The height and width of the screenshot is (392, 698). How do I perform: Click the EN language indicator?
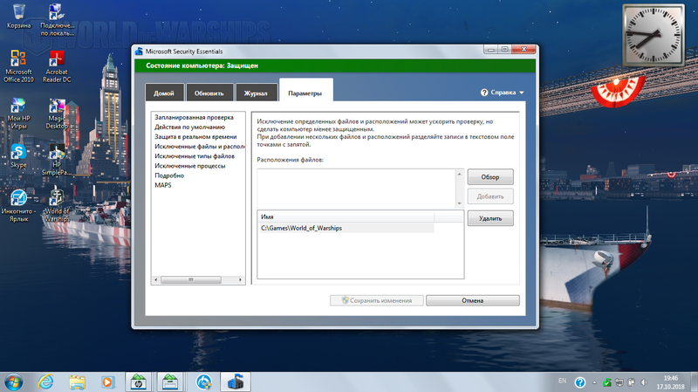pyautogui.click(x=562, y=381)
